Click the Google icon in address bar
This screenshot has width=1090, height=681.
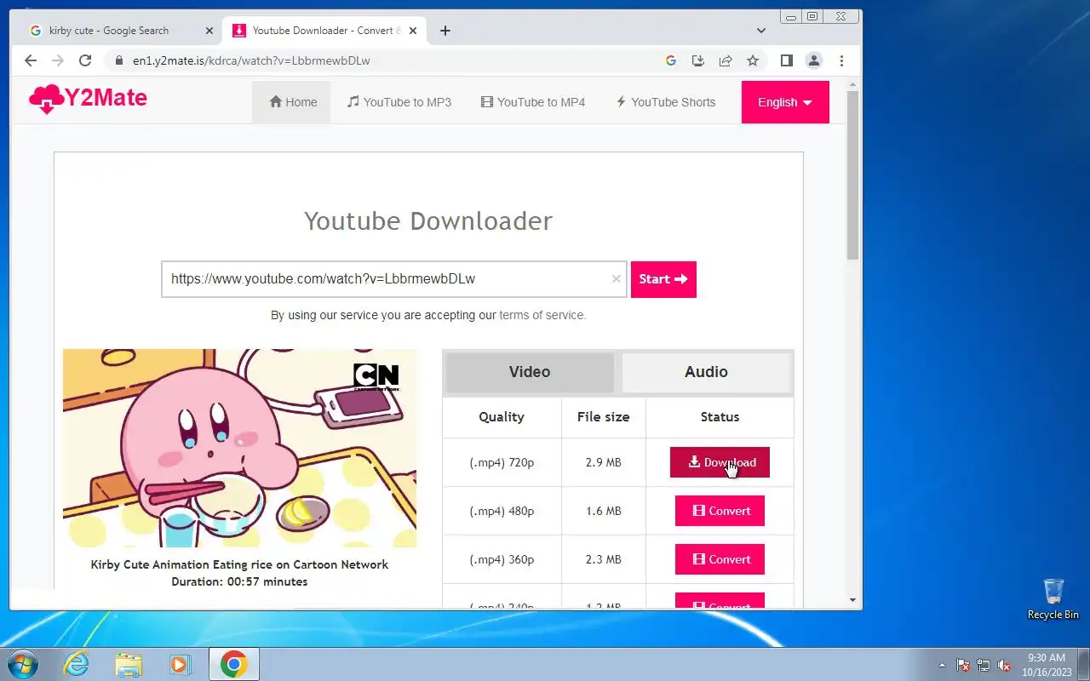671,60
